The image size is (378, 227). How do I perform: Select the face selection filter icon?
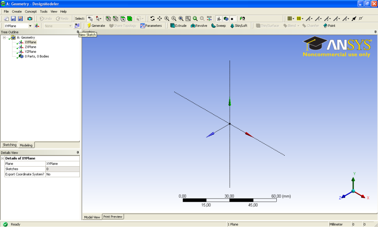click(x=123, y=18)
